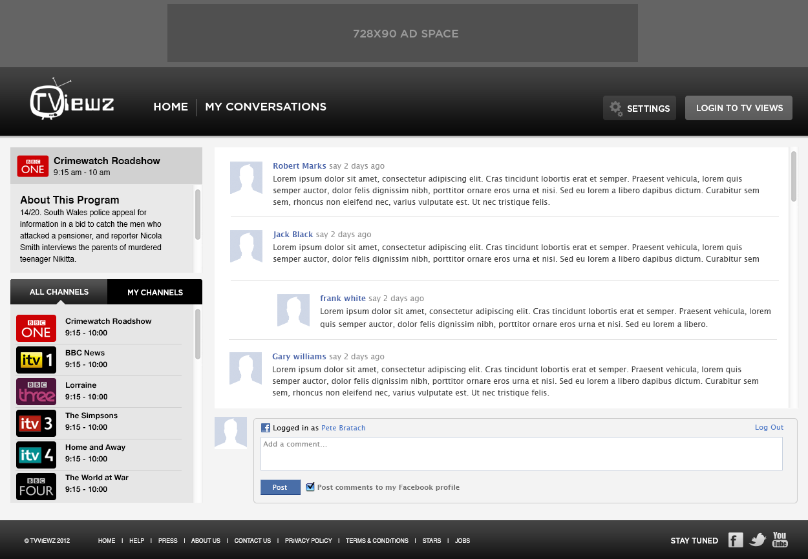Select the ITV 3 channel logo
This screenshot has width=808, height=559.
[36, 423]
